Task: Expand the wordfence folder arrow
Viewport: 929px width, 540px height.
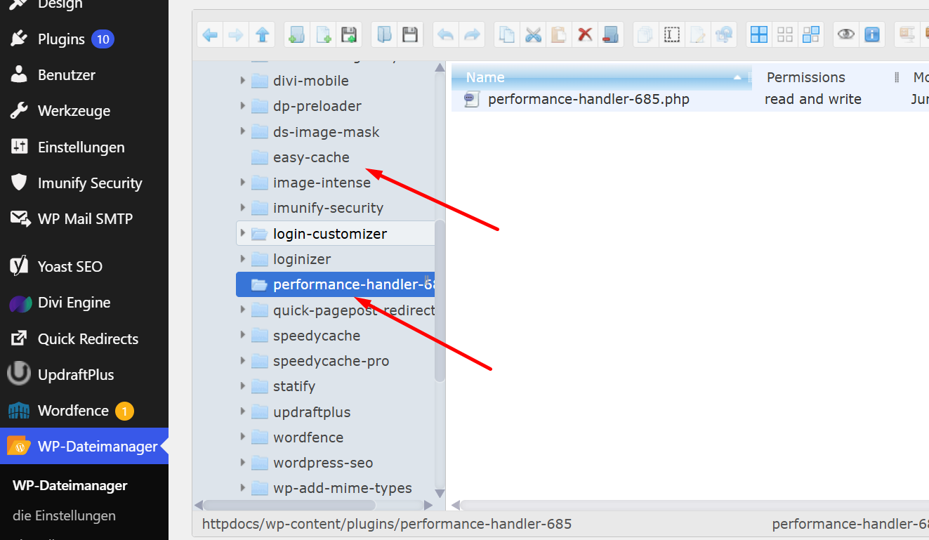Action: (x=243, y=437)
